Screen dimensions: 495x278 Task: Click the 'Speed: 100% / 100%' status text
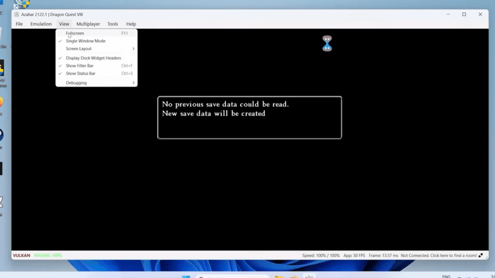click(x=321, y=255)
